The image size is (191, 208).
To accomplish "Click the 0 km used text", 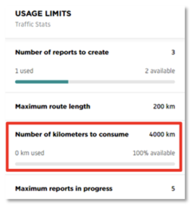I will [x=30, y=153].
